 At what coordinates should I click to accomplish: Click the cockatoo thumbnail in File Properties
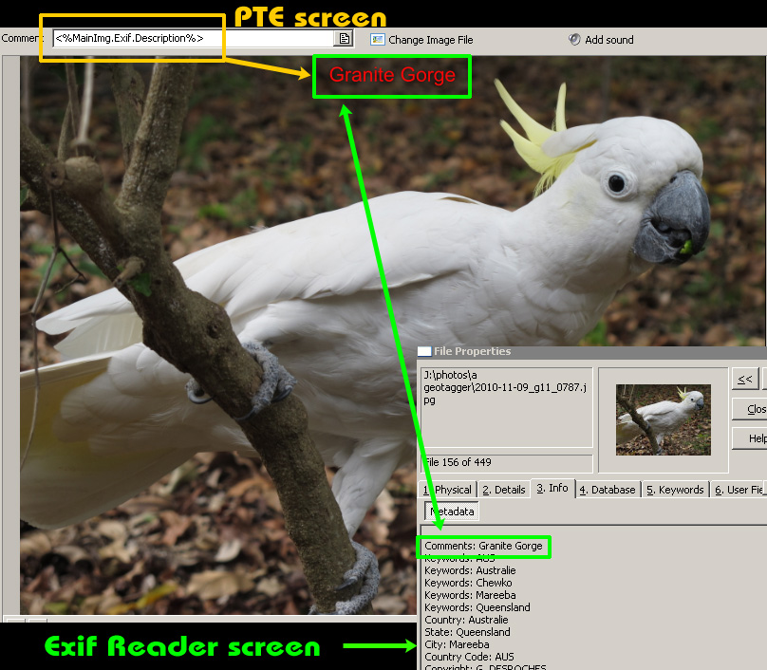663,419
